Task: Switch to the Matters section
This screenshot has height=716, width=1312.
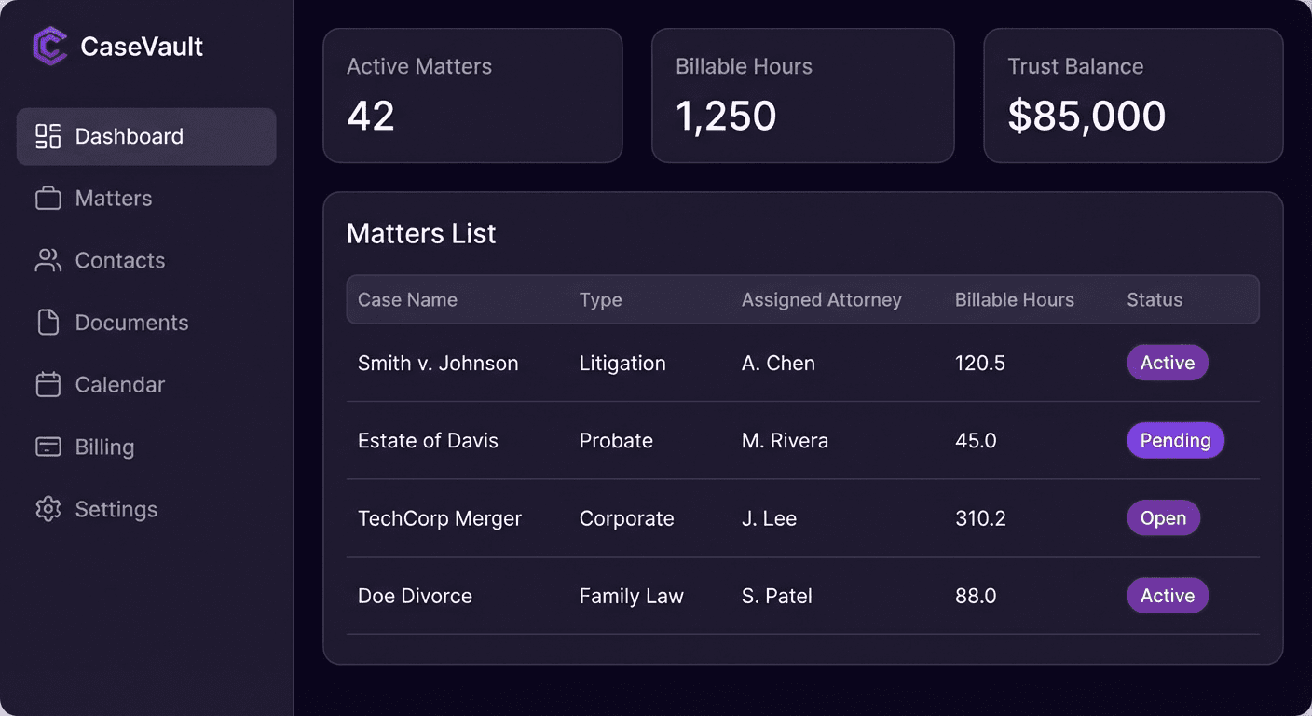Action: point(113,198)
